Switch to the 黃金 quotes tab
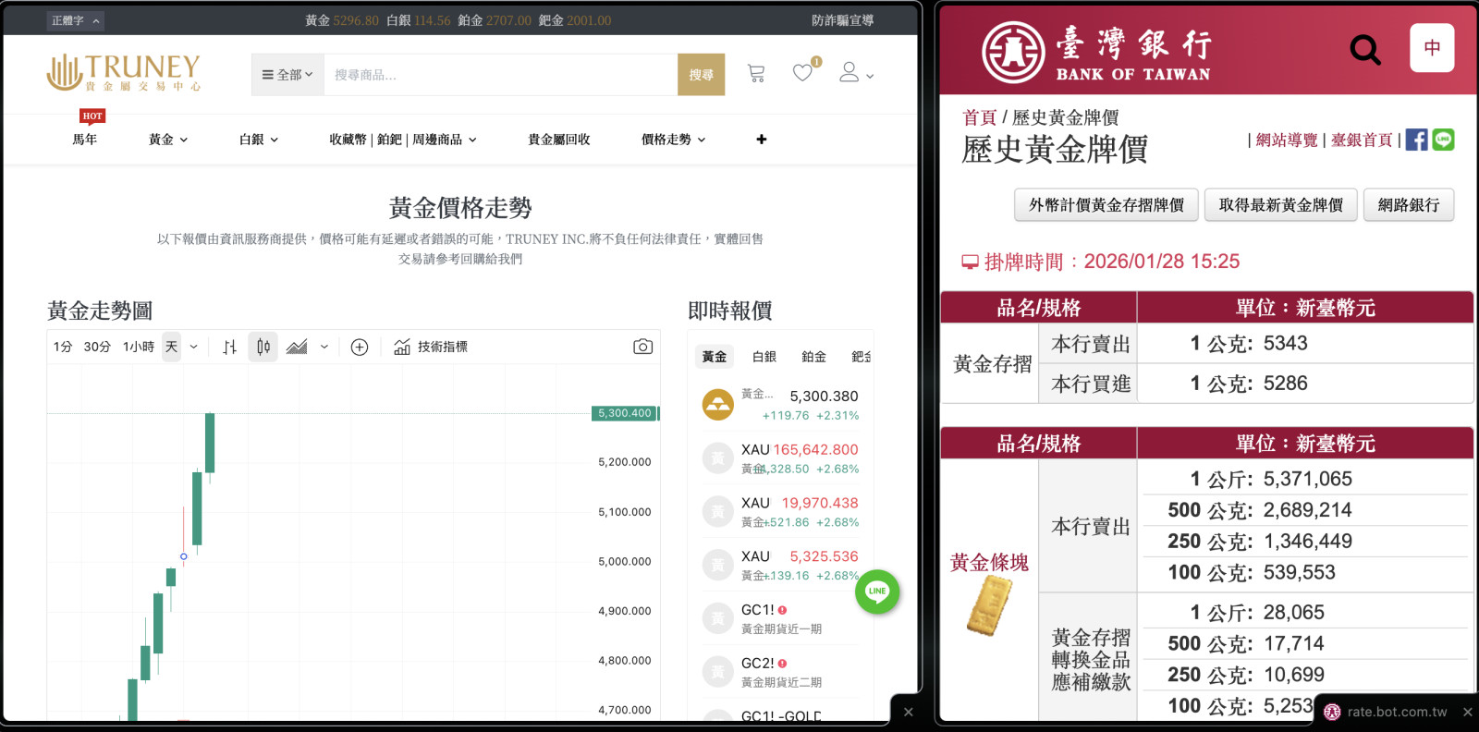This screenshot has height=732, width=1479. click(714, 357)
